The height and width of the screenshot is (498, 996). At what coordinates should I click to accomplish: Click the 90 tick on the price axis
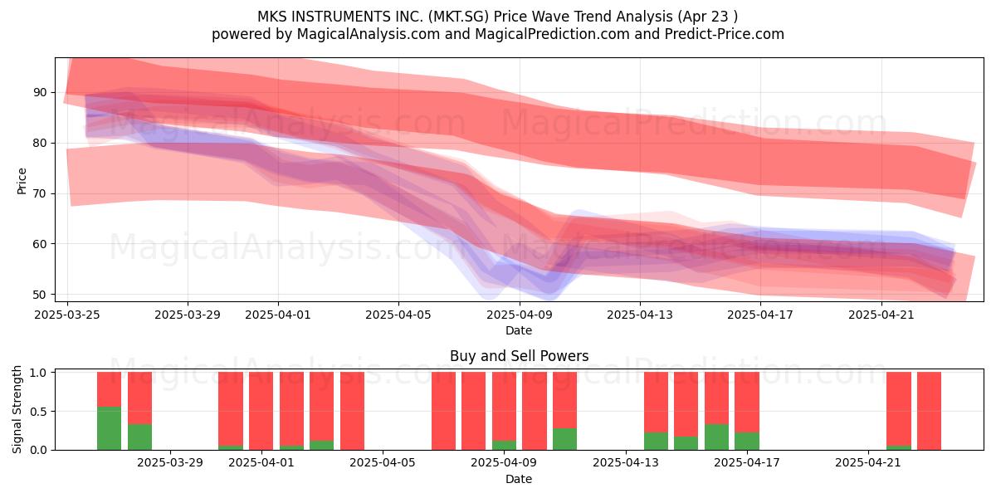point(41,92)
